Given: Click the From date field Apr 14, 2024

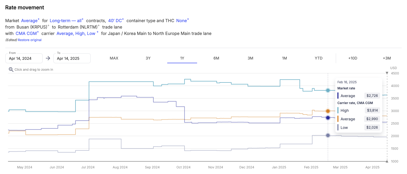Looking at the screenshot, I should (x=24, y=58).
